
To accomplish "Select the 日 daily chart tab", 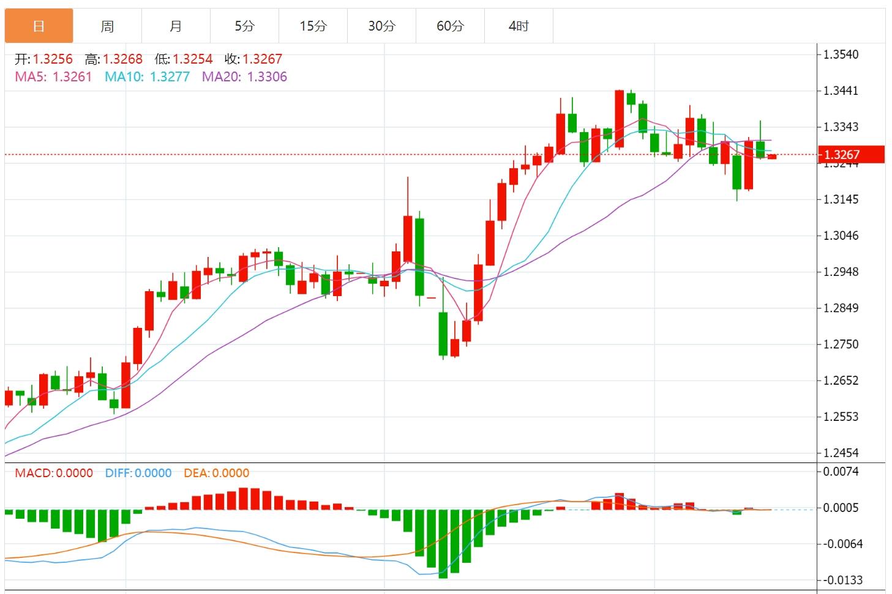I will (39, 26).
